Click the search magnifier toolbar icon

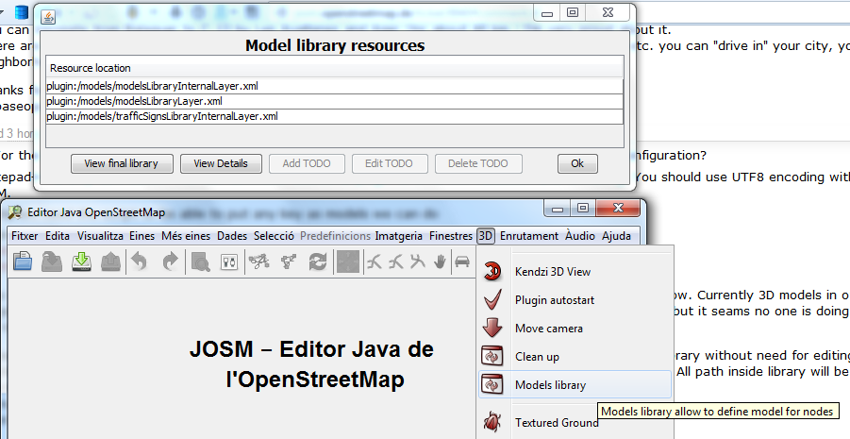[200, 263]
